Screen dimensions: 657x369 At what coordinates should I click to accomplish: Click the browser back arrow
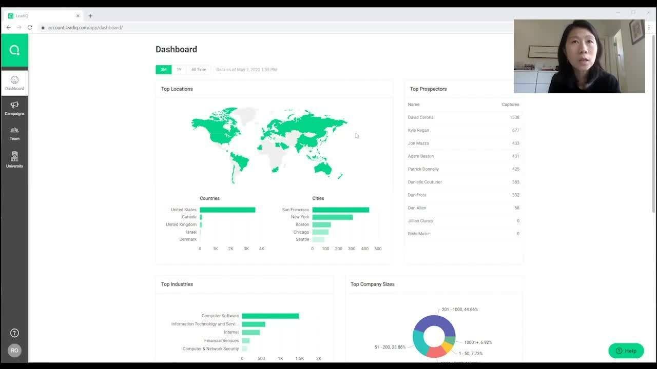coord(8,27)
